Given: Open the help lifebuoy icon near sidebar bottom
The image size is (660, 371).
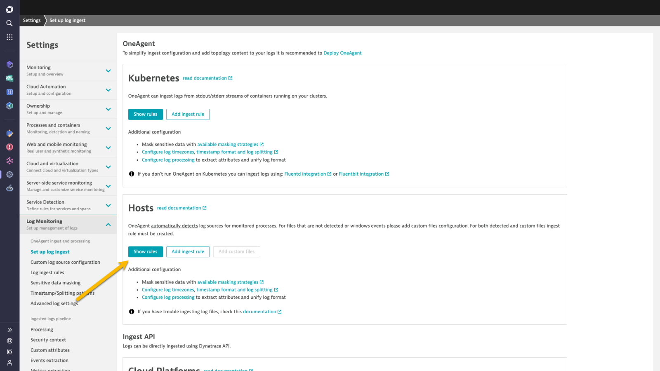Looking at the screenshot, I should click(9, 340).
